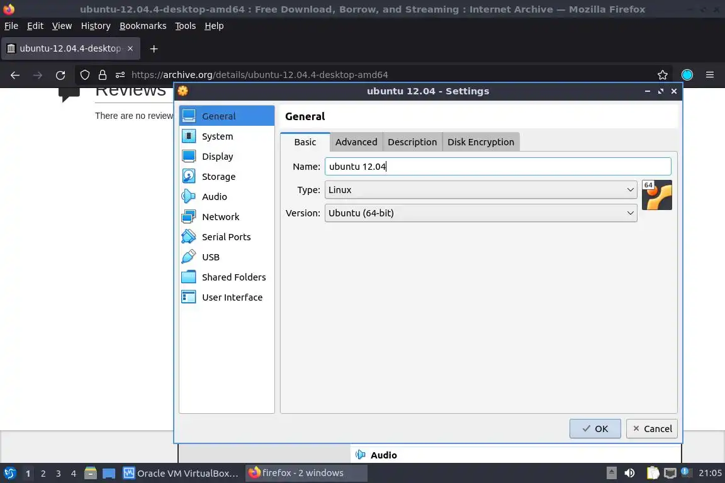Open the Firefox Help menu
Screen dimensions: 725x483
click(x=214, y=26)
